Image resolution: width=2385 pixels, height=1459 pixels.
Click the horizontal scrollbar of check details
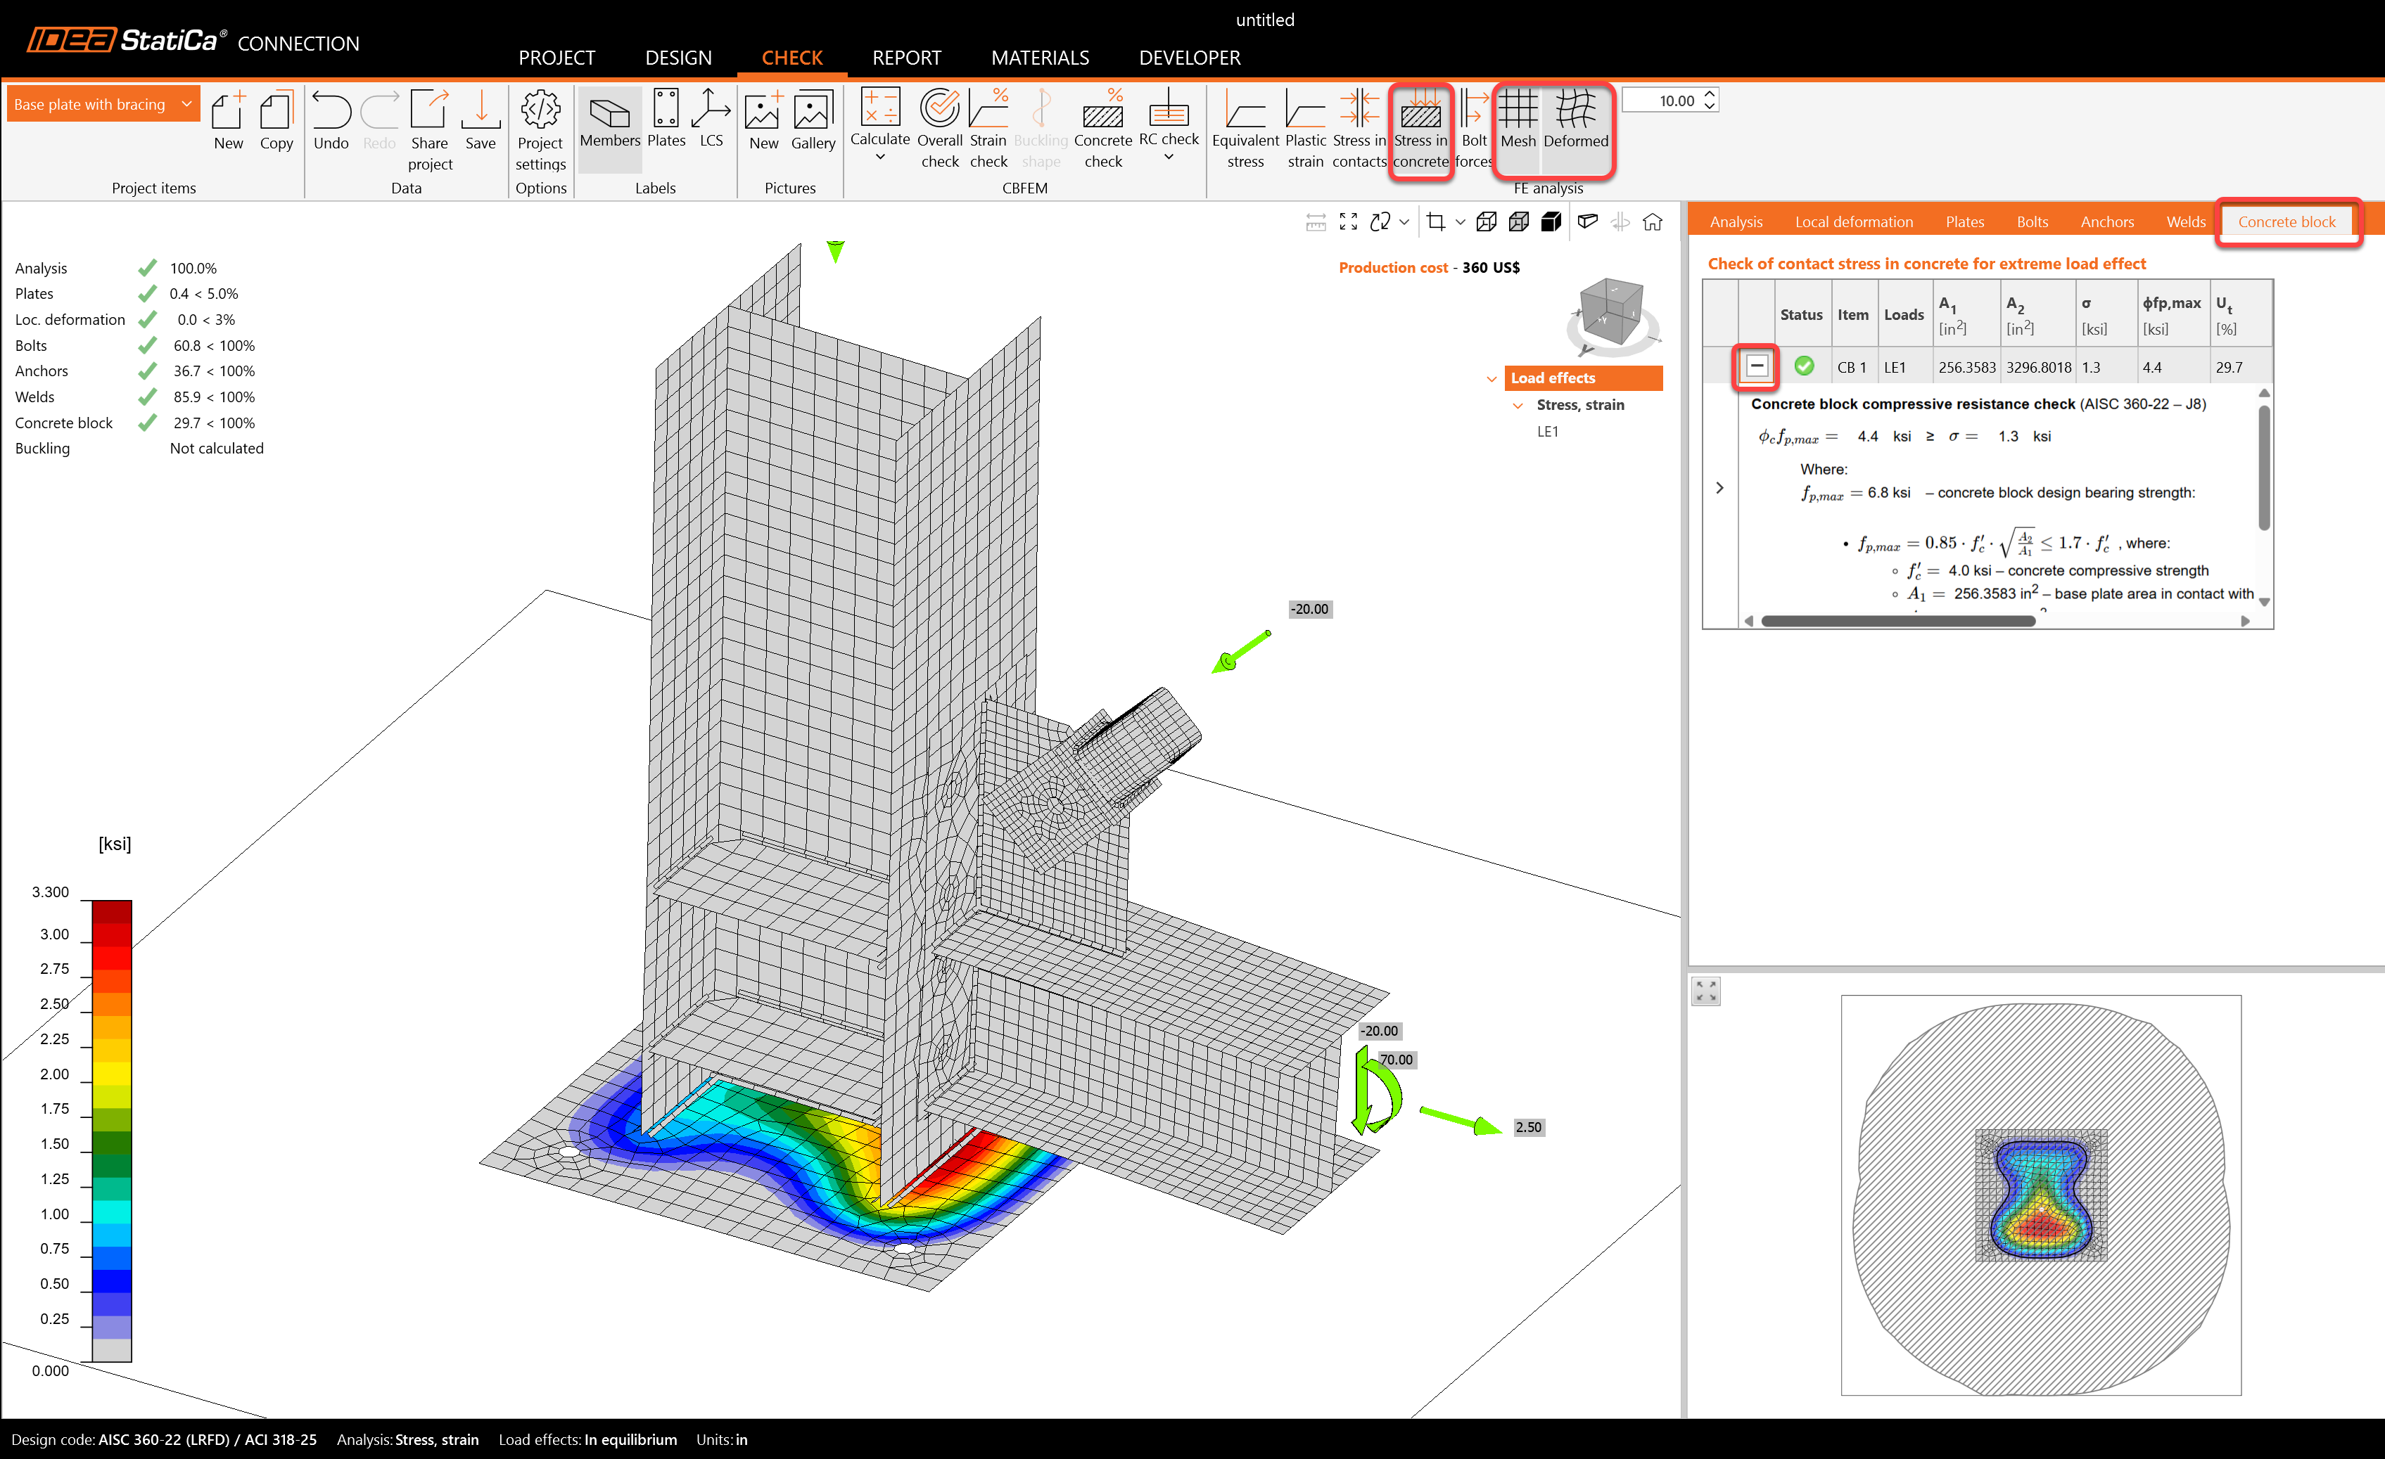point(1898,621)
